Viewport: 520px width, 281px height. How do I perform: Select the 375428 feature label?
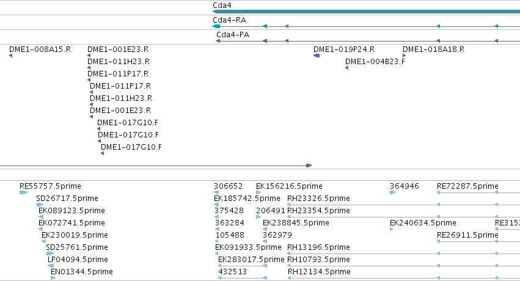pos(229,211)
